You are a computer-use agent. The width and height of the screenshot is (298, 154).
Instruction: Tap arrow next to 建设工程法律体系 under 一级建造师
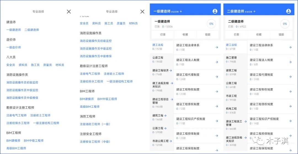click(217, 47)
